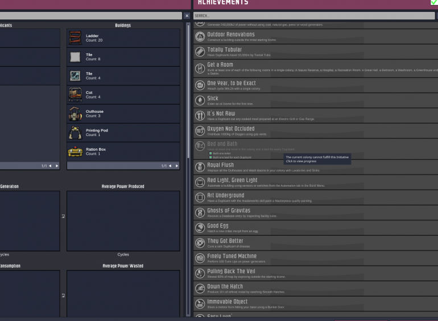
Task: Click the Average Power Wasted graph
Action: click(x=123, y=294)
